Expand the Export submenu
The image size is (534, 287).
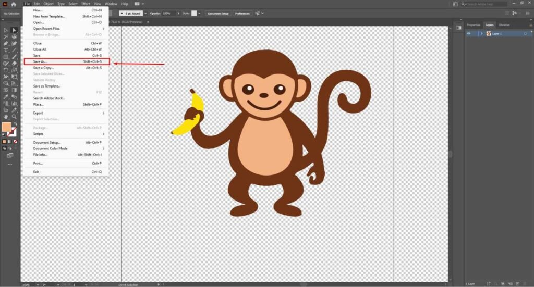(x=66, y=113)
